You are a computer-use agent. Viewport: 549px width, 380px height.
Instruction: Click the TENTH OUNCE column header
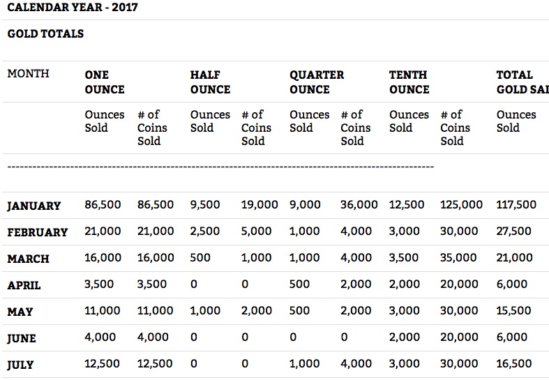pos(409,82)
